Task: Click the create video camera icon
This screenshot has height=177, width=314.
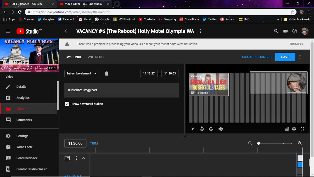Action: (285, 31)
